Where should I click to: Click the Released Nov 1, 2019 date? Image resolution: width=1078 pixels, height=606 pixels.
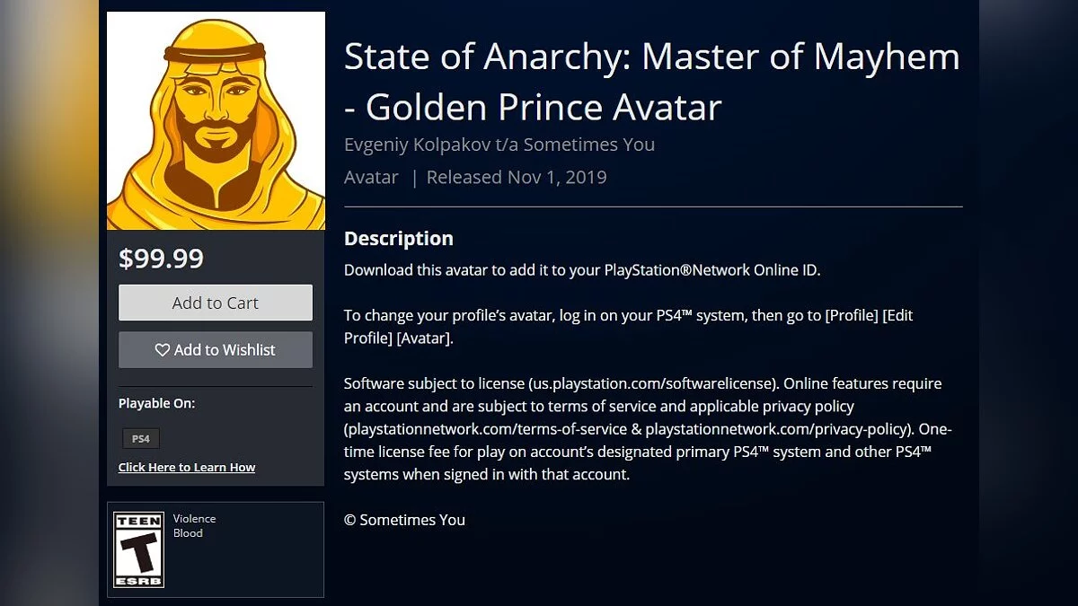click(517, 177)
